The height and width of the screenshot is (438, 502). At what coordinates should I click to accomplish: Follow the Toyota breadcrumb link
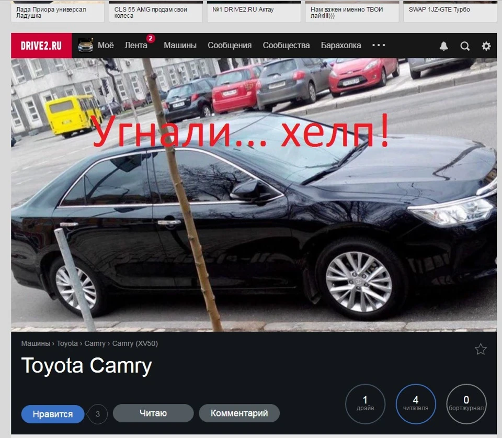pyautogui.click(x=67, y=343)
